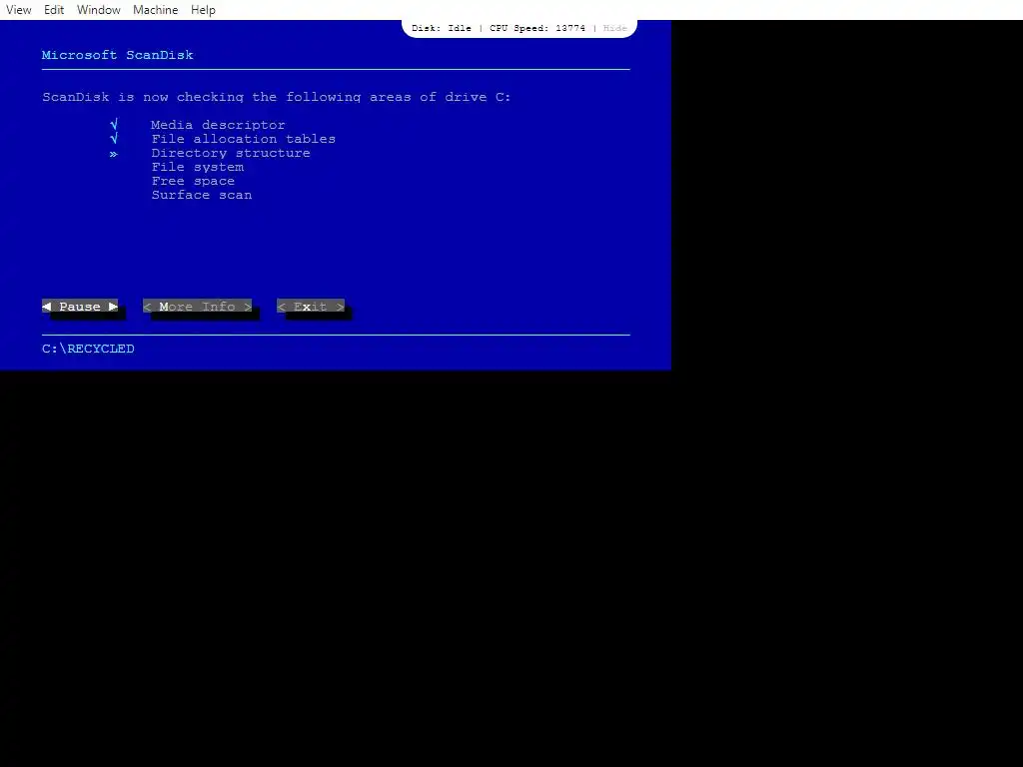The width and height of the screenshot is (1023, 767).
Task: Select the Media descriptor line
Action: [x=218, y=125]
